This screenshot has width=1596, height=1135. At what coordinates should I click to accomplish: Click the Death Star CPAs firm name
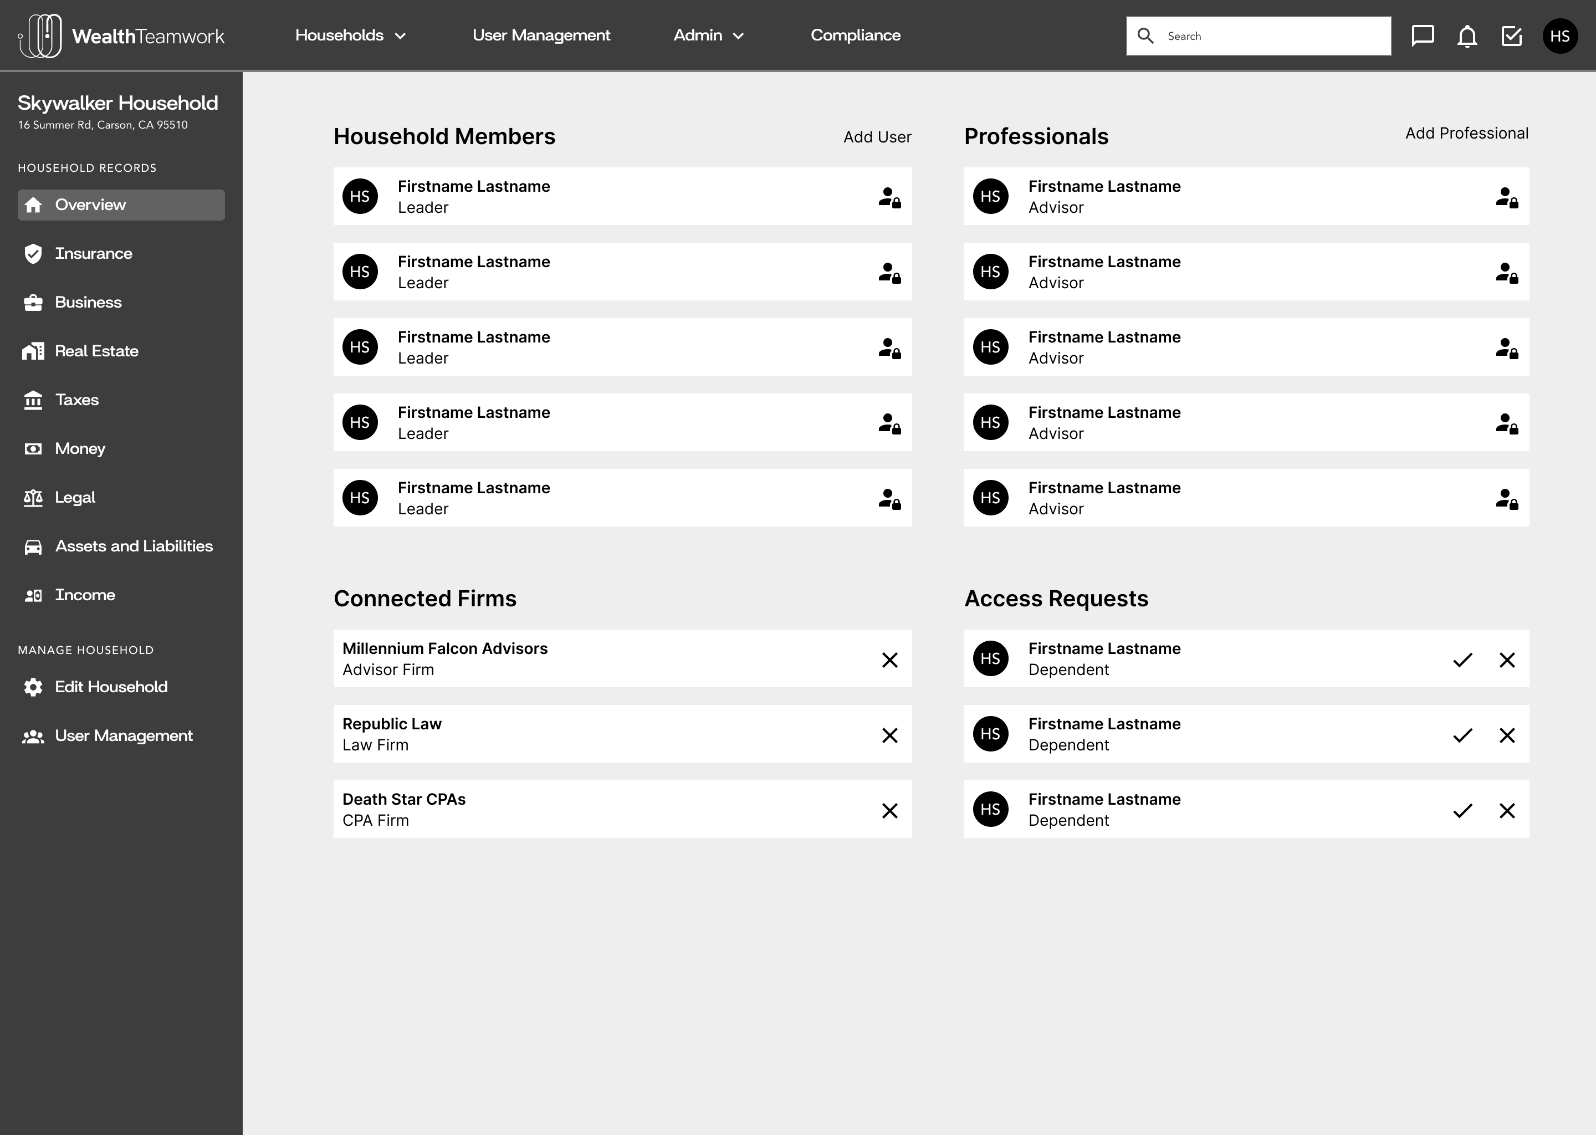click(404, 800)
